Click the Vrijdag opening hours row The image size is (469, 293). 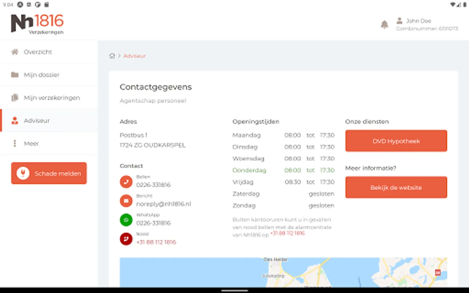coord(283,182)
